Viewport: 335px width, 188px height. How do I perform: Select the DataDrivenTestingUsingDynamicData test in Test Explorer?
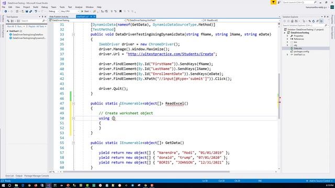click(29, 38)
